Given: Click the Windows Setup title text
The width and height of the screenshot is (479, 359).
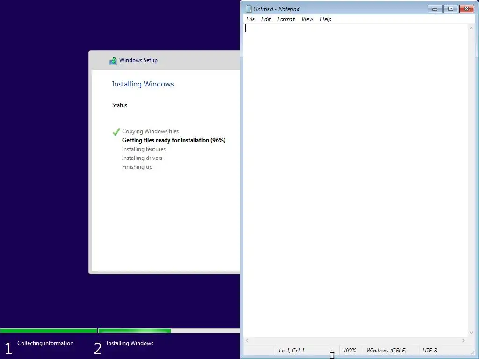Looking at the screenshot, I should (x=138, y=60).
